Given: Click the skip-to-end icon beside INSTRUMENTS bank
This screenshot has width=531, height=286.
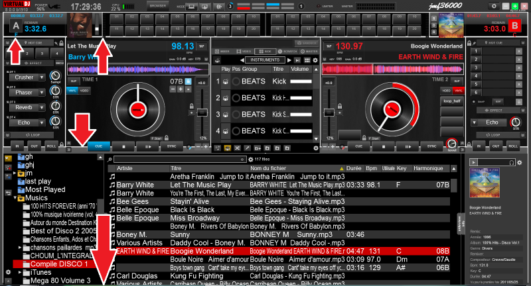Looking at the screenshot, I should coord(297,60).
